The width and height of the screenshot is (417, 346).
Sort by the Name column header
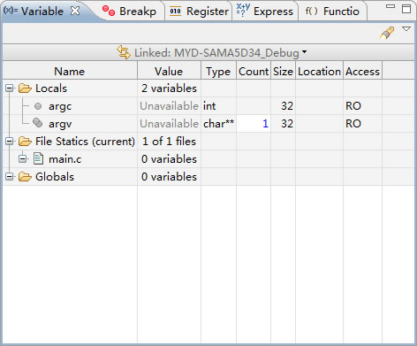[70, 71]
